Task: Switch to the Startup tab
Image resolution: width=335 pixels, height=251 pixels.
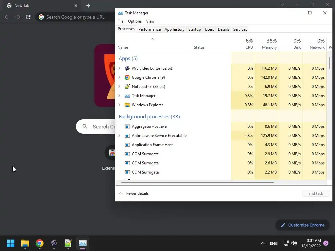Action: (x=194, y=29)
